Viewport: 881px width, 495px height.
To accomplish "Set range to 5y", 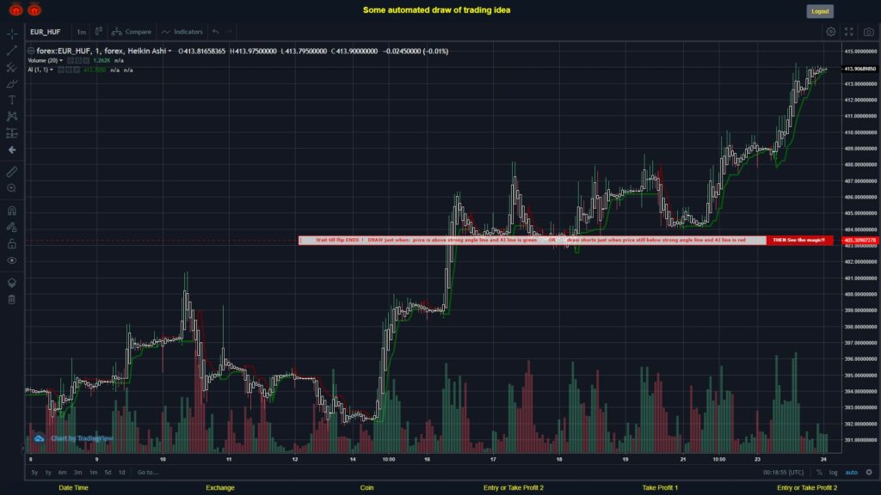I will (34, 473).
